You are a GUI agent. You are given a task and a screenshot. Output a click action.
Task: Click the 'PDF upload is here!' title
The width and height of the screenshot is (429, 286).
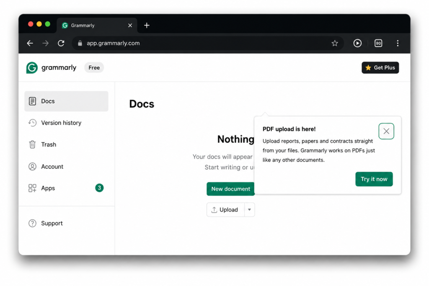(x=289, y=129)
